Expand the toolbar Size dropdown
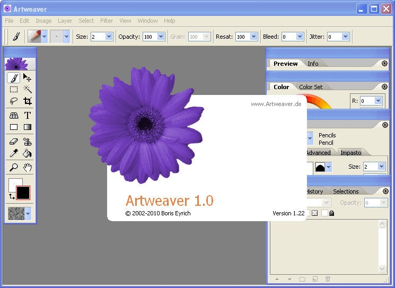Viewport: 395px width, 288px height. 109,37
